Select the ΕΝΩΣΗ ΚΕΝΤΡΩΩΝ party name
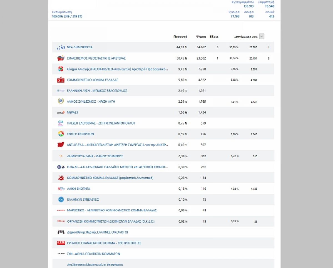Viewport: 333px width, 268px height. [80, 134]
